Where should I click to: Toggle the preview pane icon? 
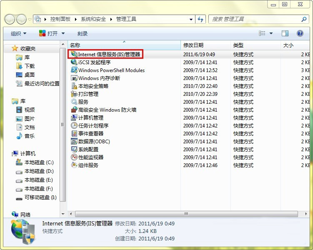click(x=285, y=33)
